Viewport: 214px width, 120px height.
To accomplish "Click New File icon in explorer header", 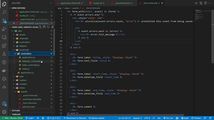I will click(40, 27).
